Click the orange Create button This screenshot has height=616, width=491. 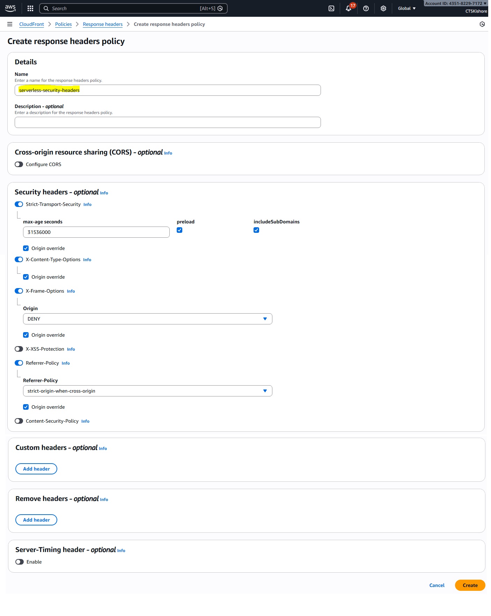pos(470,585)
